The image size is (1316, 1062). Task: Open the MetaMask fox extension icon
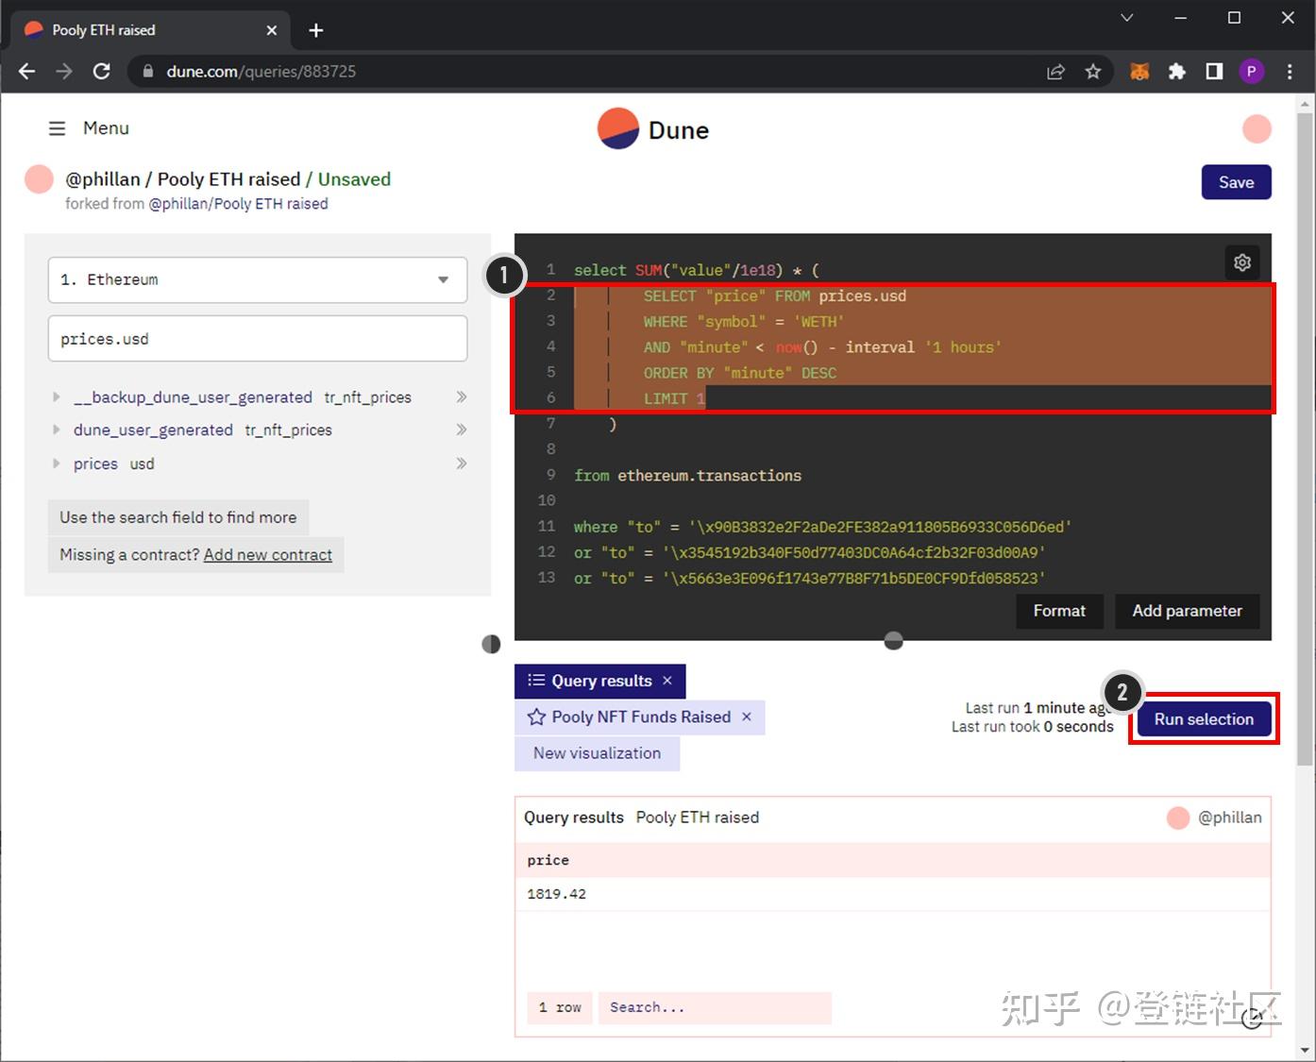pyautogui.click(x=1139, y=71)
